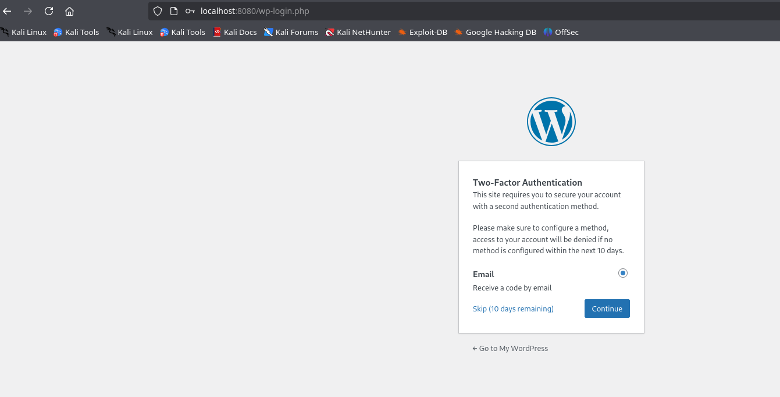Image resolution: width=780 pixels, height=397 pixels.
Task: Click the bold Email label
Action: [483, 274]
